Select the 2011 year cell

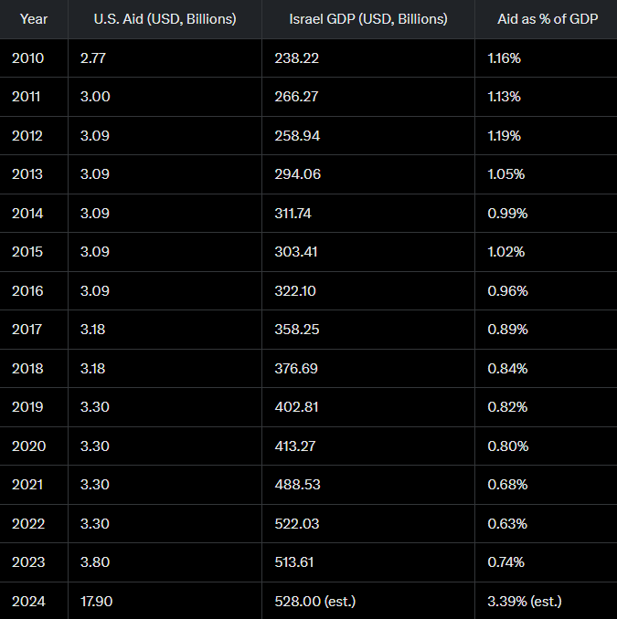[x=27, y=97]
